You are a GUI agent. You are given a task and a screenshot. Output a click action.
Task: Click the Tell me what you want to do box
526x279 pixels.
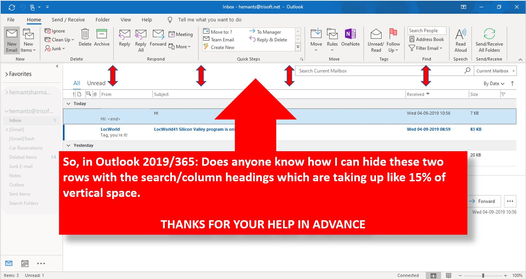pyautogui.click(x=210, y=20)
